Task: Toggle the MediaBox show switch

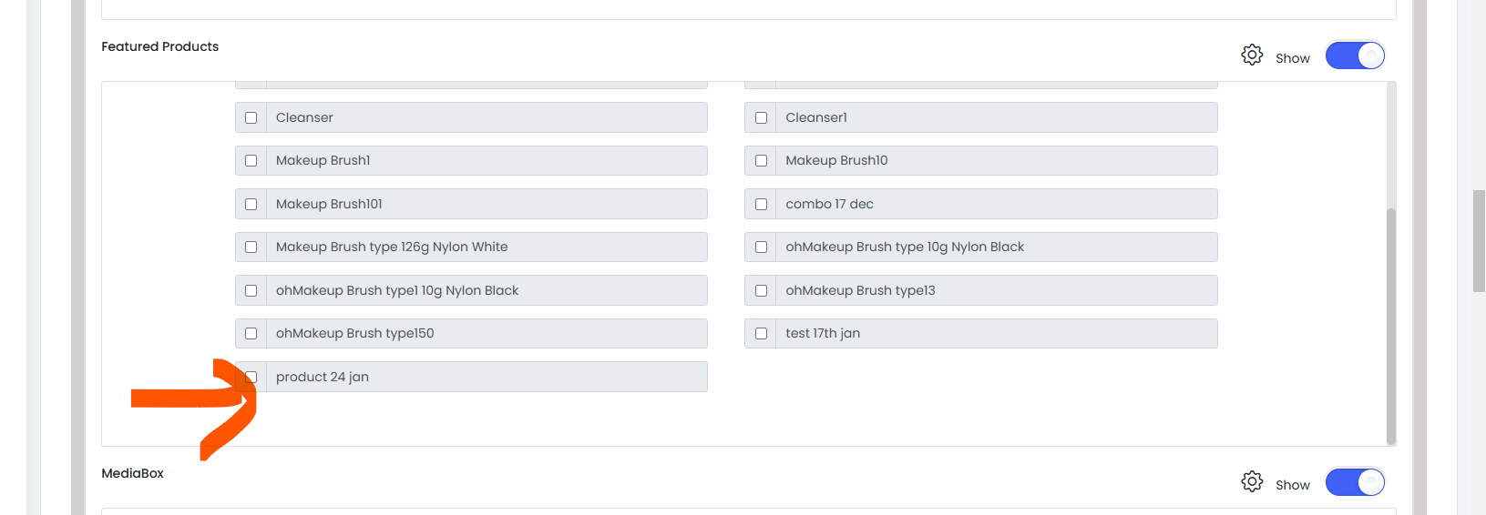Action: click(x=1355, y=482)
